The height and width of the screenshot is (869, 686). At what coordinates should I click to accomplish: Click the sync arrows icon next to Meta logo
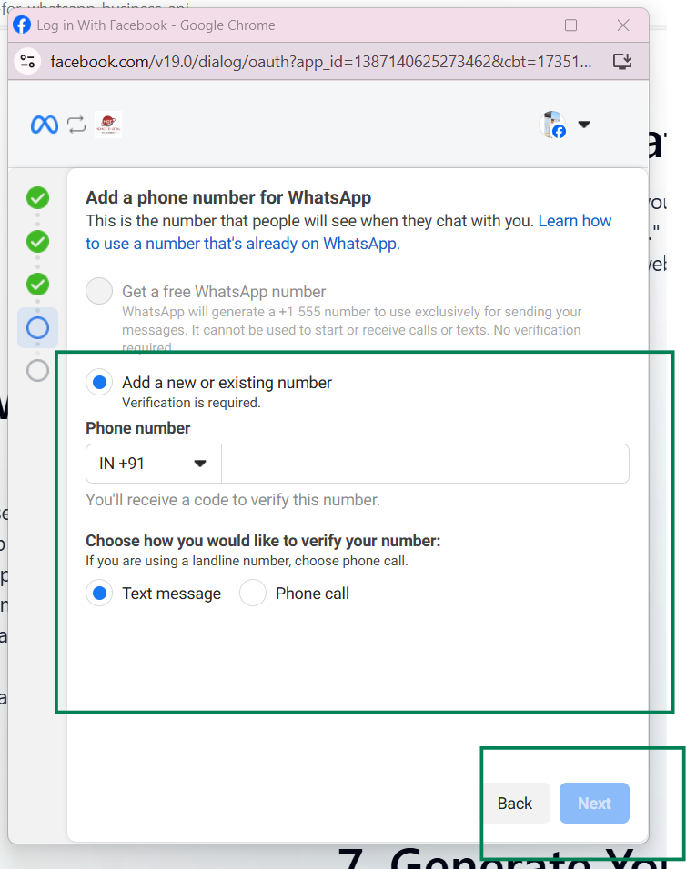(x=76, y=125)
